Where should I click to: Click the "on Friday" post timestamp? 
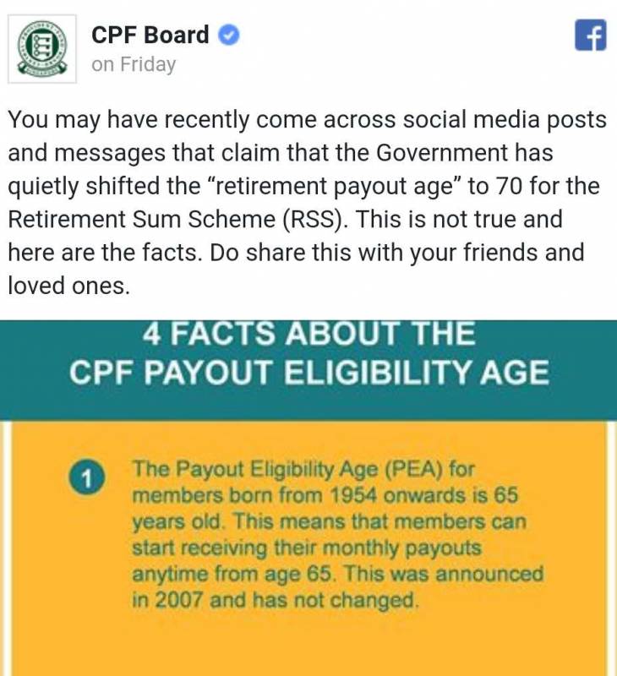134,65
